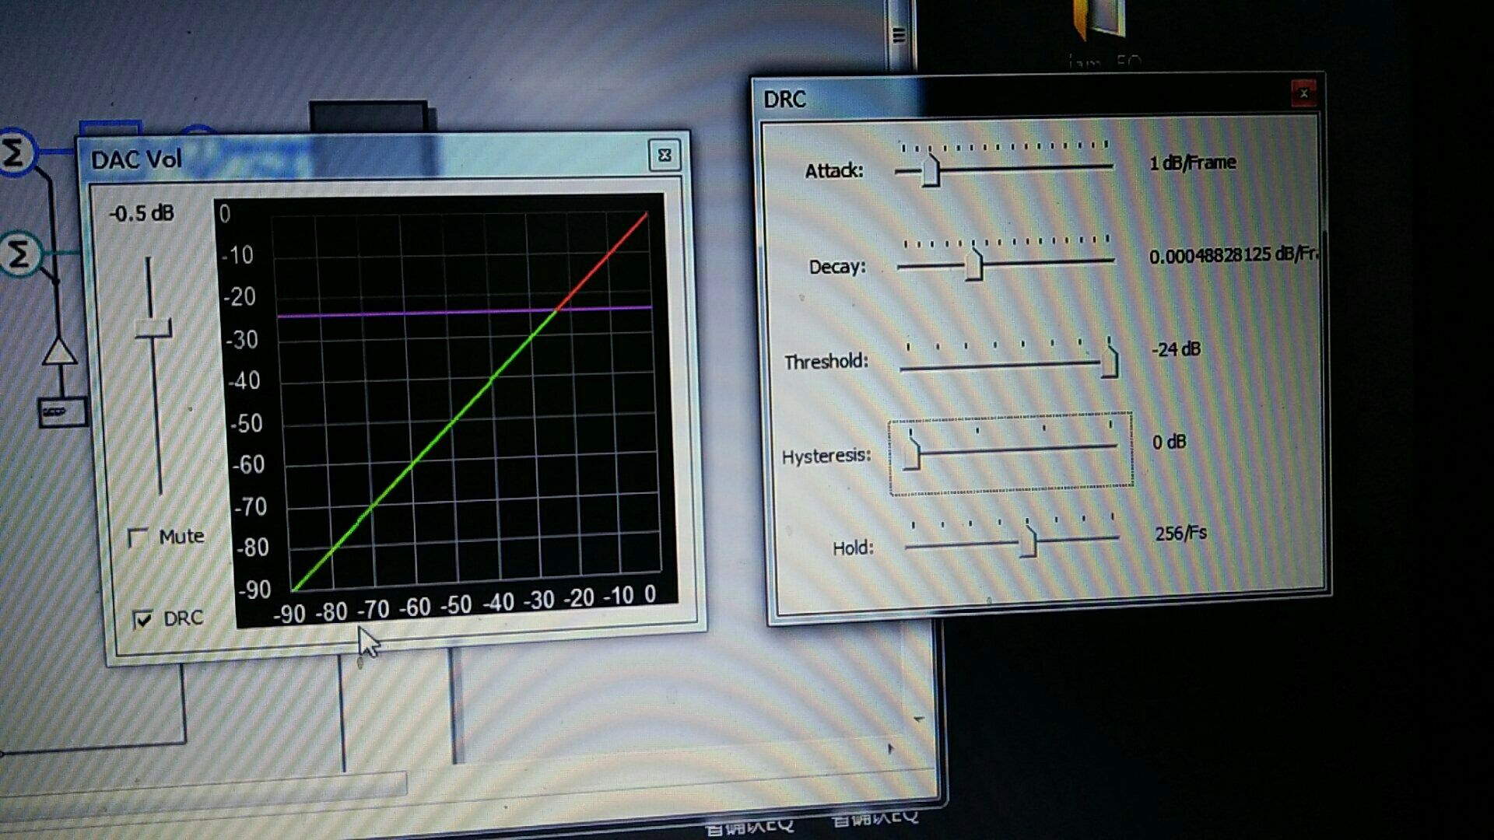Click the DAC volume slider handle
This screenshot has width=1494, height=840.
click(153, 328)
